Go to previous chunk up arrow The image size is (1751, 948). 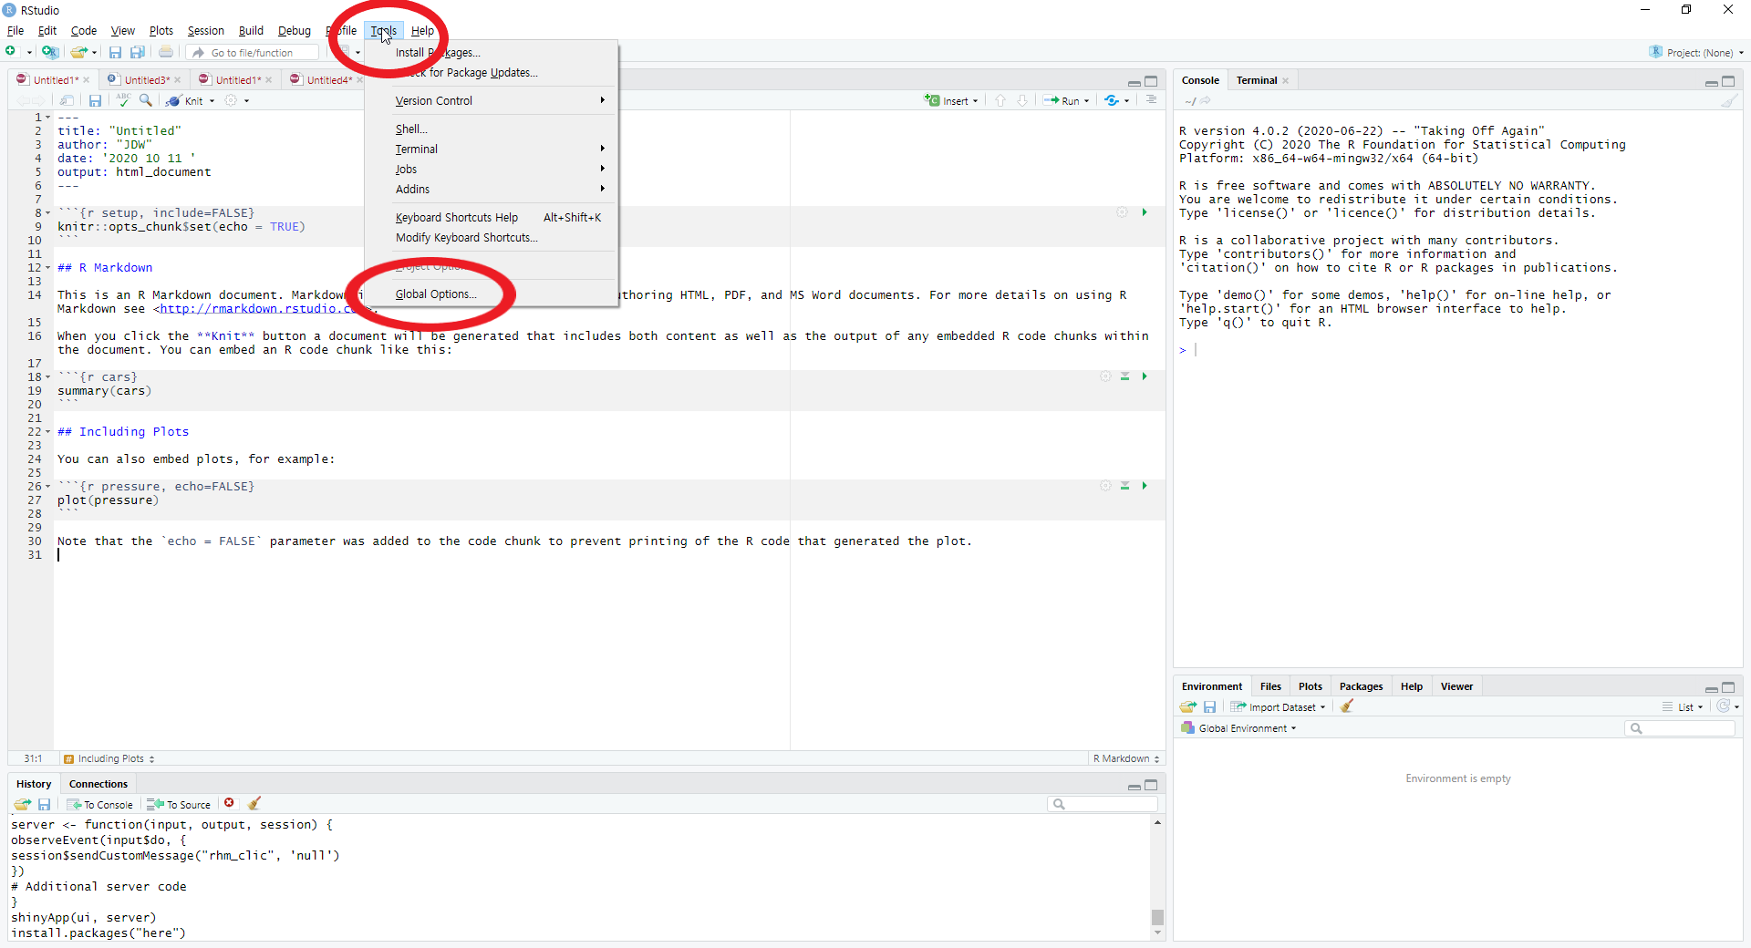(1000, 100)
